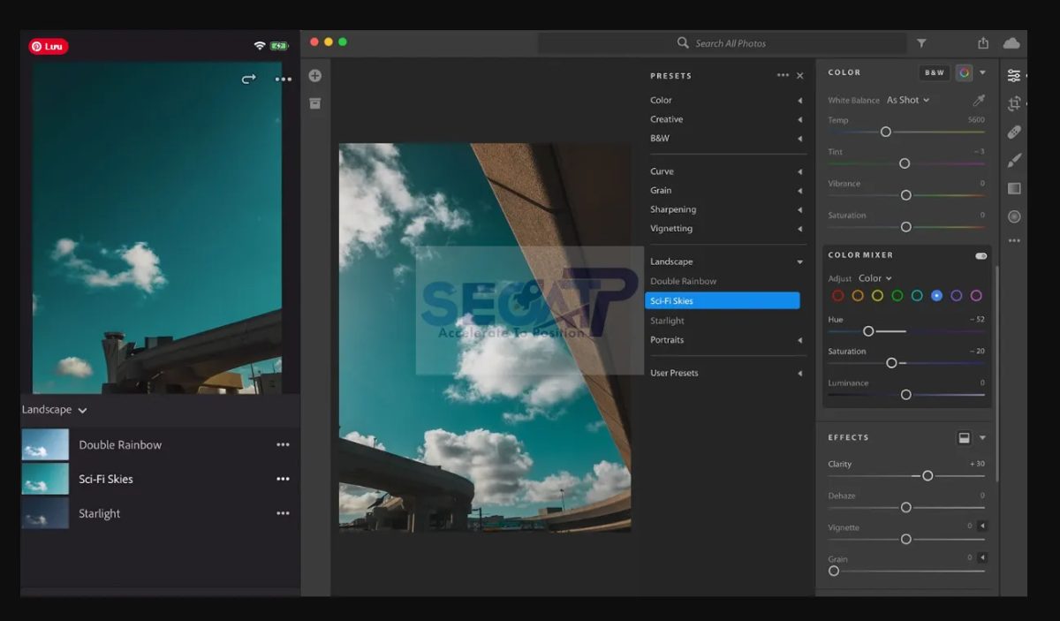
Task: Open the color wheel picker in Color panel
Action: [x=964, y=72]
